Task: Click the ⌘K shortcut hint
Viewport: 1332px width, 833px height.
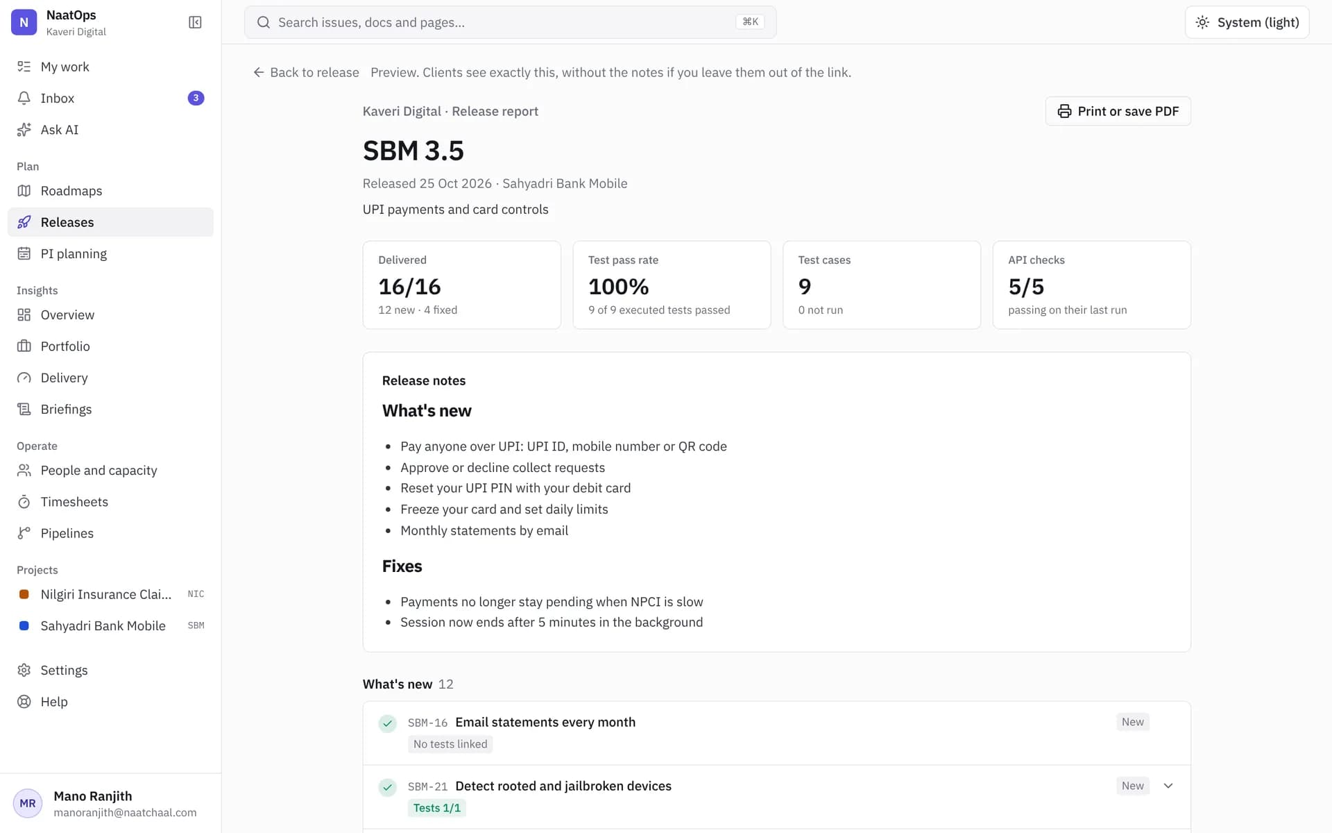Action: coord(750,22)
